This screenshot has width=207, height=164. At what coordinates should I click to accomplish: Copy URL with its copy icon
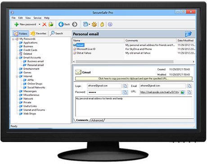click(x=189, y=92)
